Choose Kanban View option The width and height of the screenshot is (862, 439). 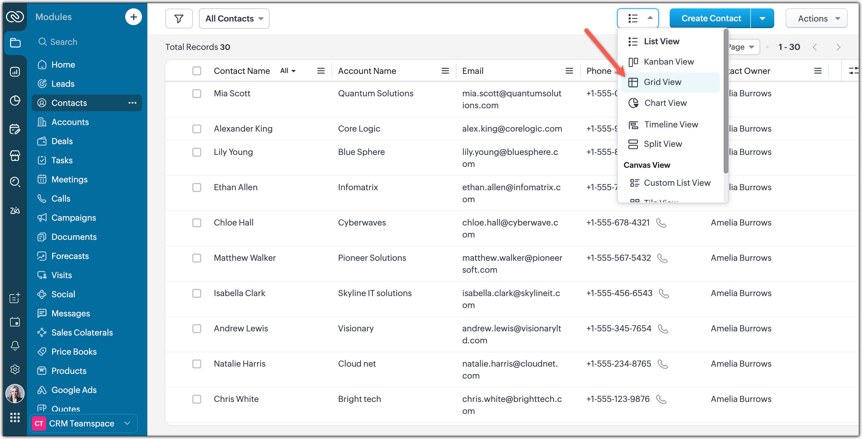[x=668, y=62]
